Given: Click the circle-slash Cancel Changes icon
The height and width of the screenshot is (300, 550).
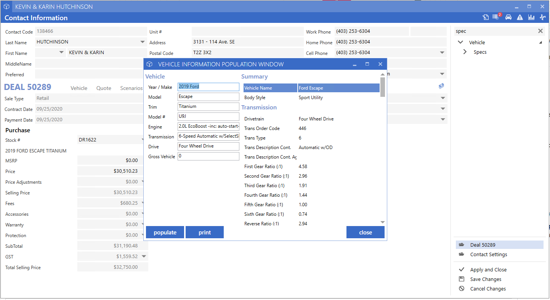Looking at the screenshot, I should 462,289.
